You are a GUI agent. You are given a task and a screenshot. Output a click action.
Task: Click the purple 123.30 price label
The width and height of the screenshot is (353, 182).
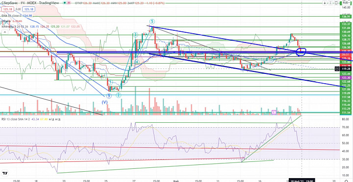click(346, 77)
